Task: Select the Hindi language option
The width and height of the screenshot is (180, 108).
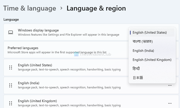Action: click(x=152, y=69)
